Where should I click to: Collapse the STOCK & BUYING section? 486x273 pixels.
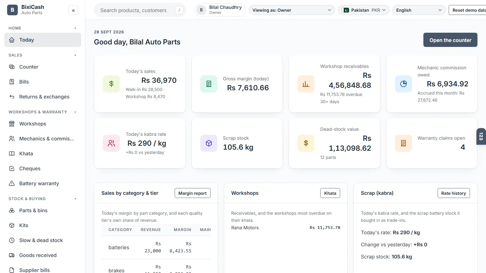[43, 199]
